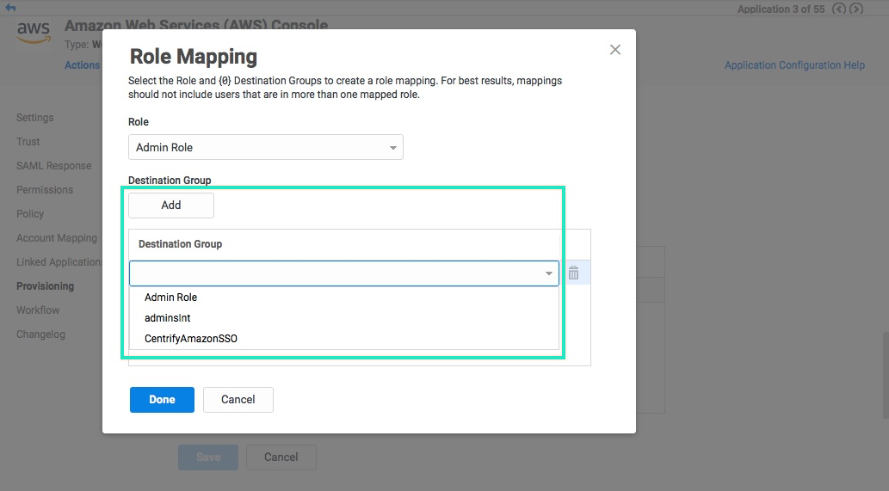Open the Account Mapping section
This screenshot has height=491, width=889.
(x=57, y=238)
